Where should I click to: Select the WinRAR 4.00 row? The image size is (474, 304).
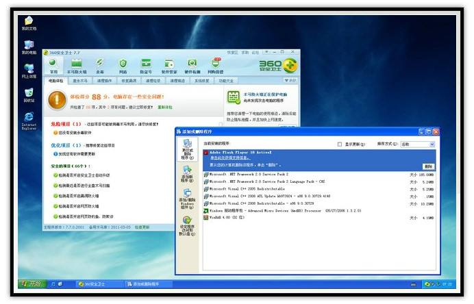coord(319,218)
